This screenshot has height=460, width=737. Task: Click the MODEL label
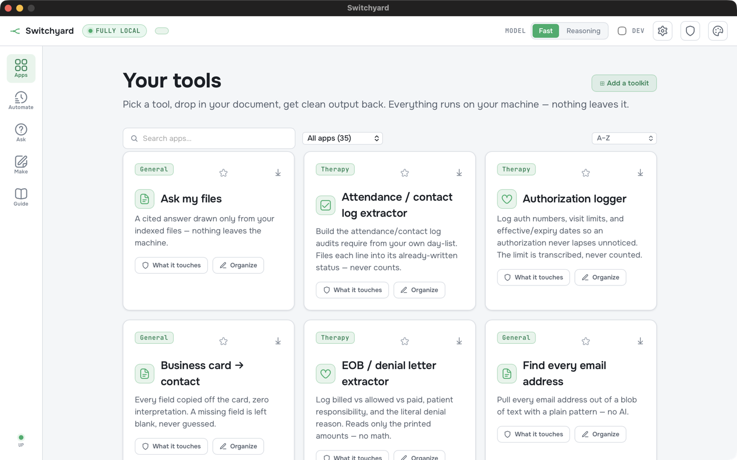tap(515, 31)
